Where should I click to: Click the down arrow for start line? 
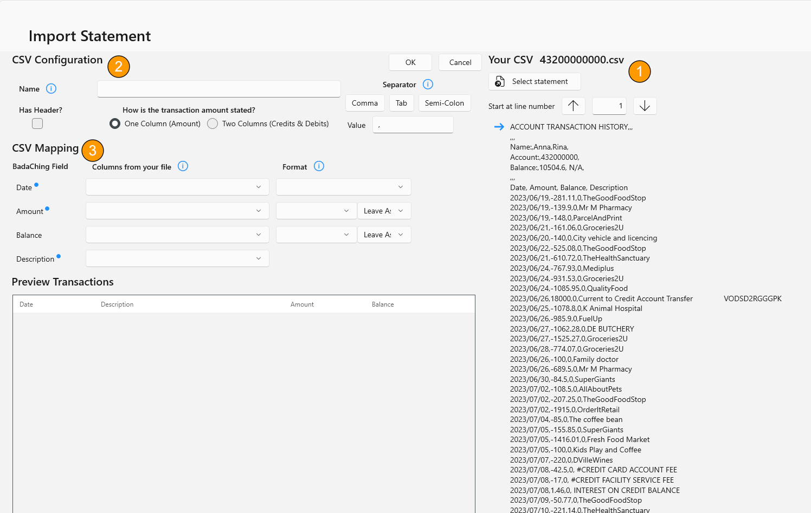(x=645, y=106)
